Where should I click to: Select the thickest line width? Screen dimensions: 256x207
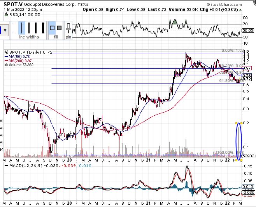pyautogui.click(x=43, y=28)
